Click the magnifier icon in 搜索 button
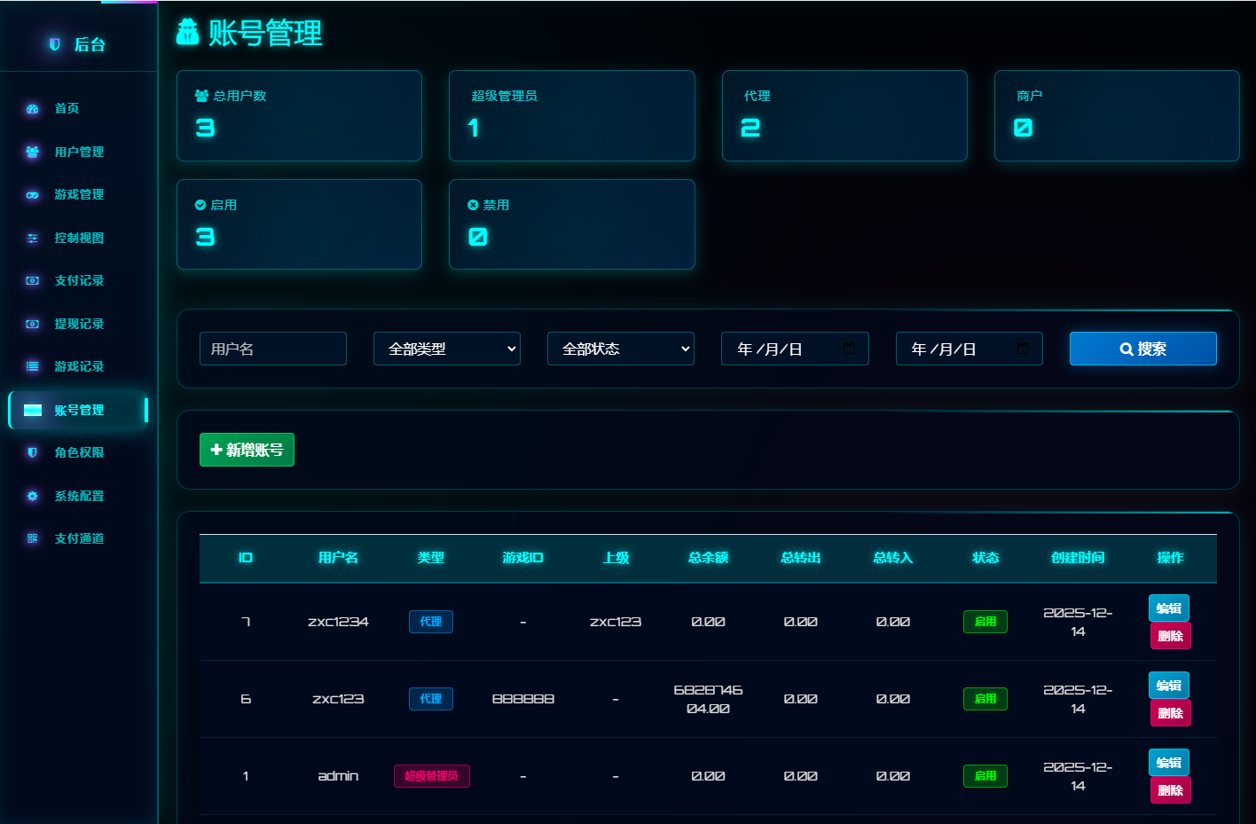This screenshot has height=824, width=1256. pyautogui.click(x=1126, y=349)
